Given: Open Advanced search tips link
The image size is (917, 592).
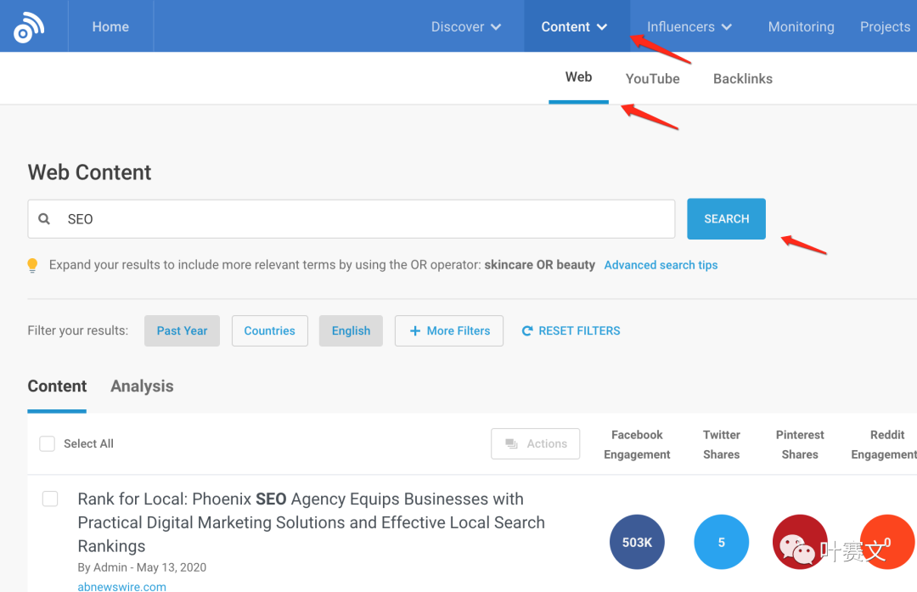Looking at the screenshot, I should point(661,265).
